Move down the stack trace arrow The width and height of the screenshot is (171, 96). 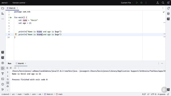coord(8,76)
